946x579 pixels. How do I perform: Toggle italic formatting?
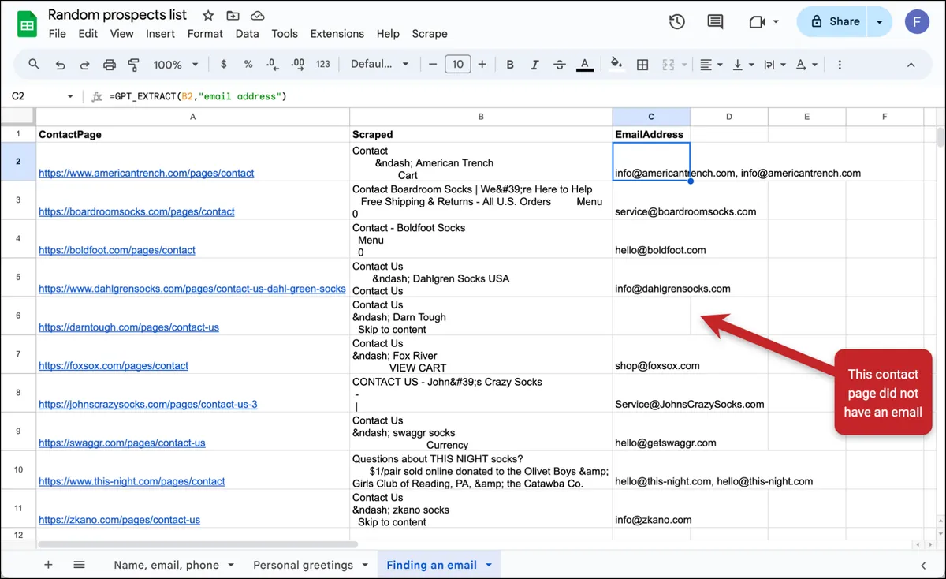point(534,65)
